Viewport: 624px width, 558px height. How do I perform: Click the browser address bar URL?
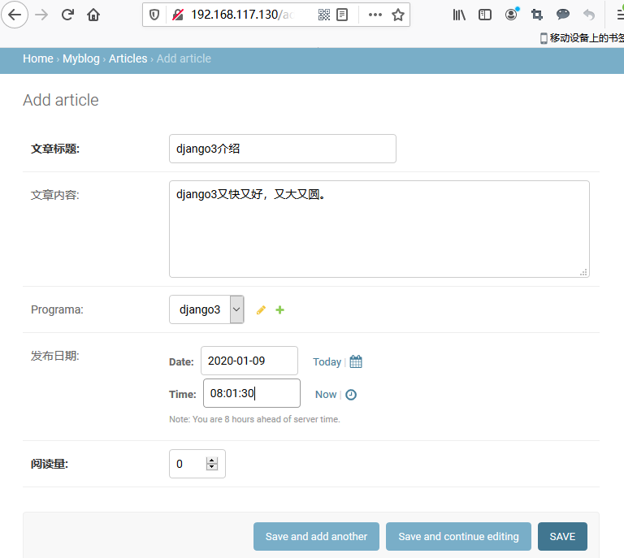click(x=242, y=15)
